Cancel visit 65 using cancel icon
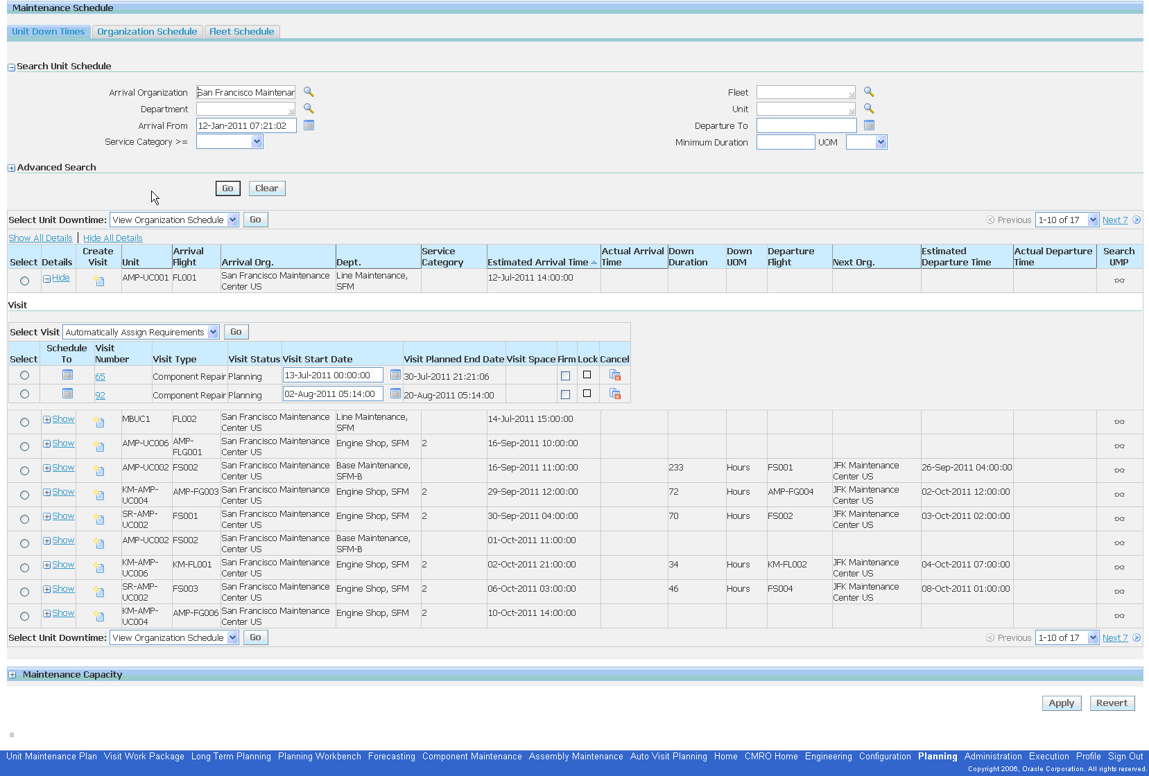Viewport: 1149px width, 776px height. coord(615,375)
